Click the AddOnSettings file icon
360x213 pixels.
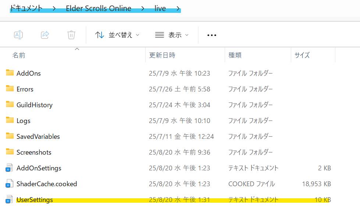coord(9,168)
